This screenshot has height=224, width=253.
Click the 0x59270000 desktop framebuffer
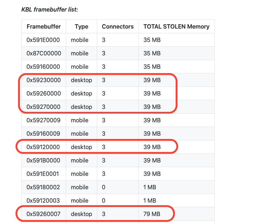(43, 107)
